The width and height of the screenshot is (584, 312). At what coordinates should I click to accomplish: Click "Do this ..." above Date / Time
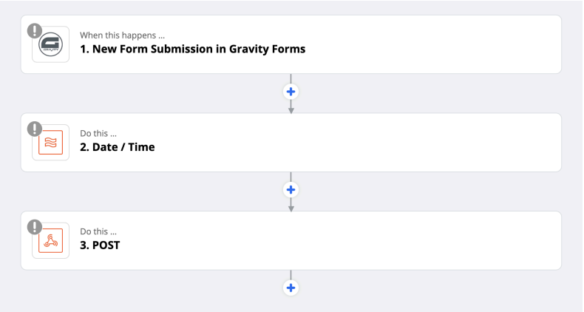point(98,133)
